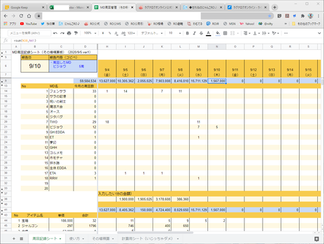Click column N header
This screenshot has height=244, width=324.
pos(217,47)
